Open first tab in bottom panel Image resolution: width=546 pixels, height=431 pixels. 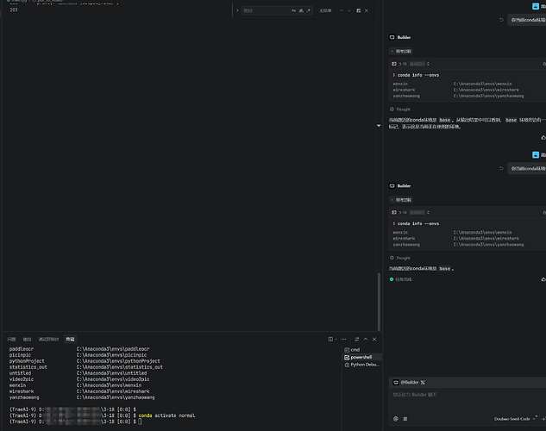pyautogui.click(x=12, y=339)
